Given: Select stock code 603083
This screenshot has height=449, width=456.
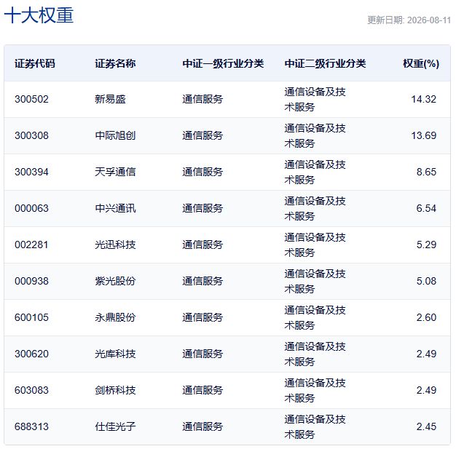Looking at the screenshot, I should [31, 390].
